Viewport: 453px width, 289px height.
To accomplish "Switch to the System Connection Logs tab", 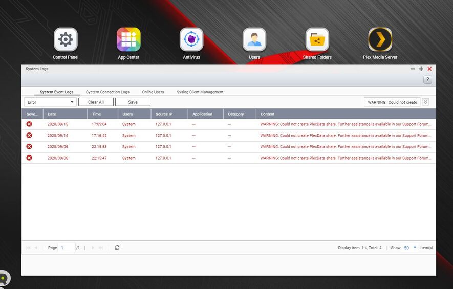I will pos(108,92).
